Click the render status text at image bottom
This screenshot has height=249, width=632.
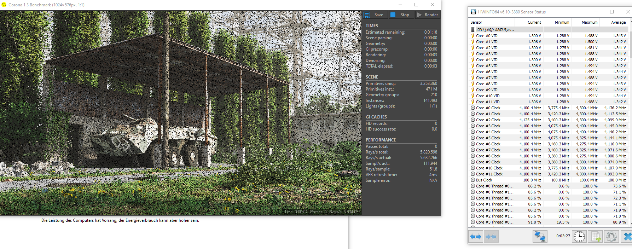click(x=322, y=212)
